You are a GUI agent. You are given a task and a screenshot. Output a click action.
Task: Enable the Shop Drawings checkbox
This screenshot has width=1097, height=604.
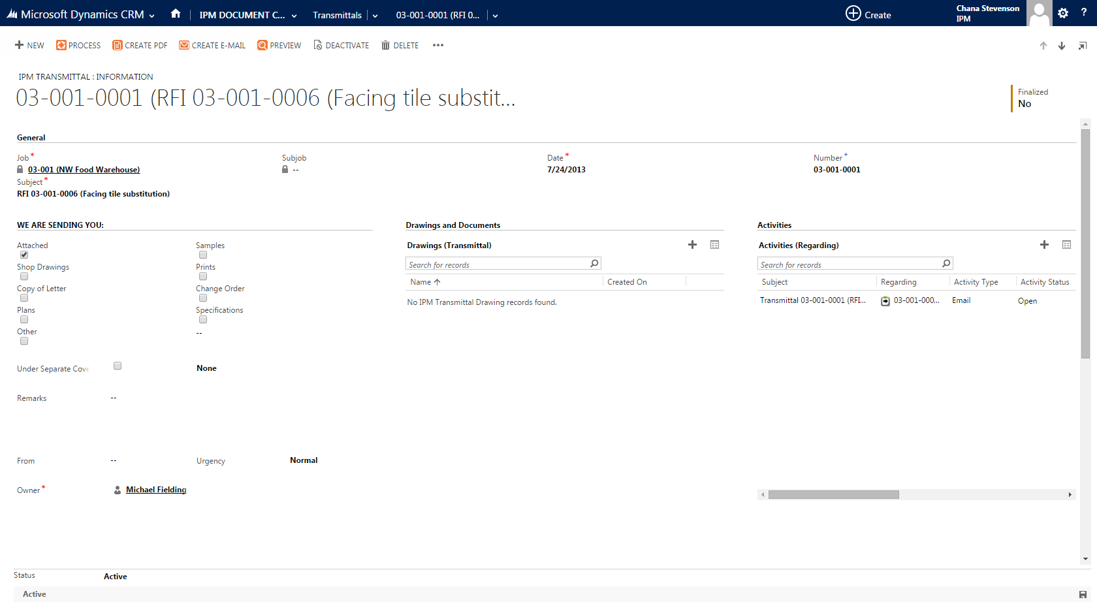pyautogui.click(x=24, y=276)
